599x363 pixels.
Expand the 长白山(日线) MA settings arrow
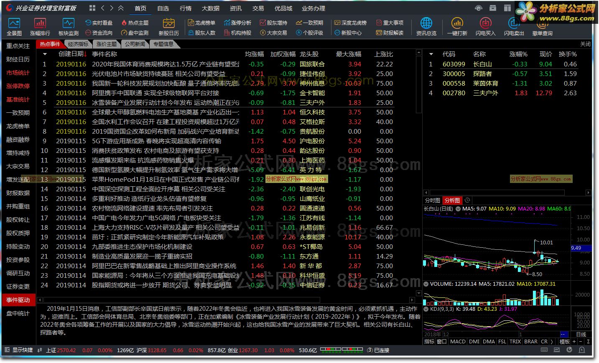point(458,208)
